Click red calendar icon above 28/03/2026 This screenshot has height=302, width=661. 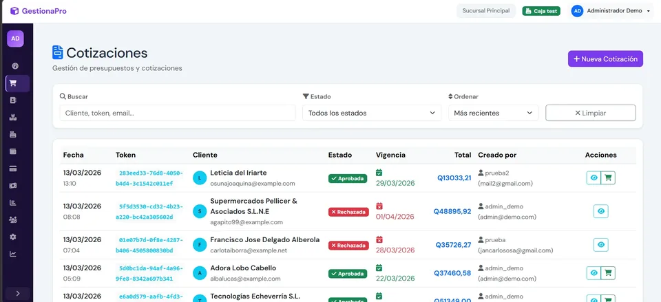click(x=379, y=239)
